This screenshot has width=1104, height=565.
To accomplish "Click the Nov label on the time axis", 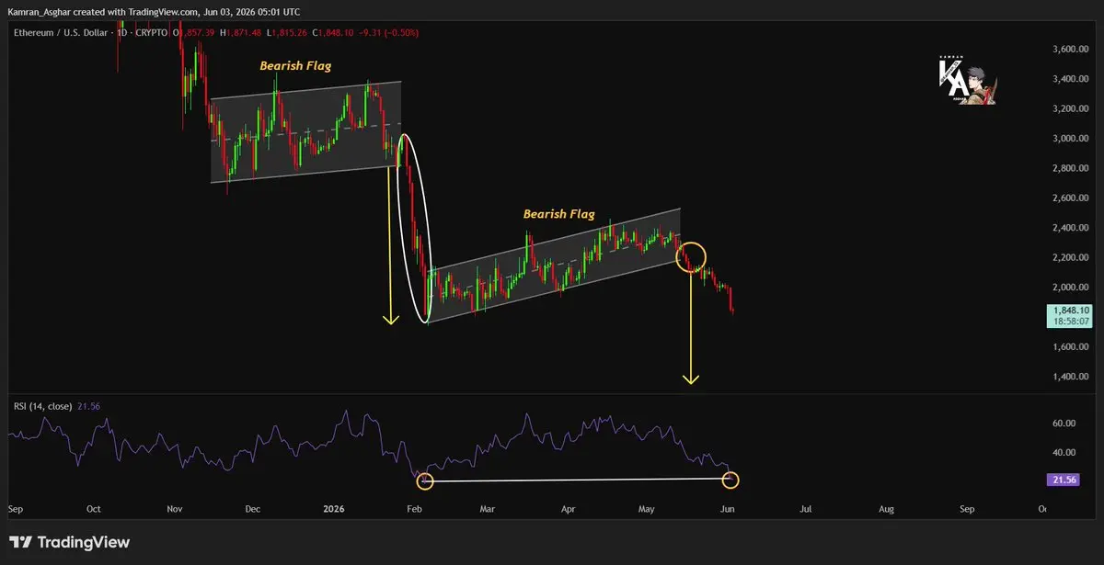I will click(x=174, y=508).
